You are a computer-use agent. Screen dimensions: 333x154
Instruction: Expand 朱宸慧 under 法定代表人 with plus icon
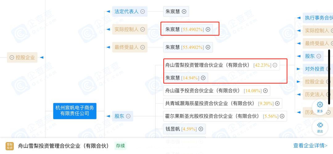184,12
